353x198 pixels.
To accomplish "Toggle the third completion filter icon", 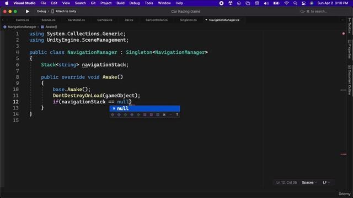I will 125,115.
